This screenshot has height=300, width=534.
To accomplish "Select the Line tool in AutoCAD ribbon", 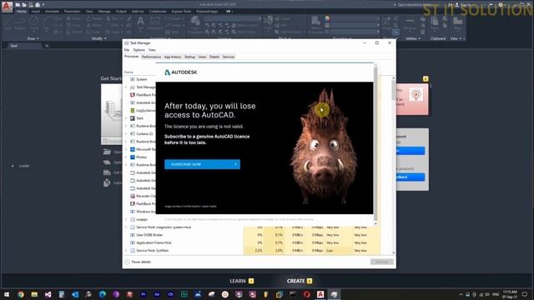I will (x=8, y=24).
